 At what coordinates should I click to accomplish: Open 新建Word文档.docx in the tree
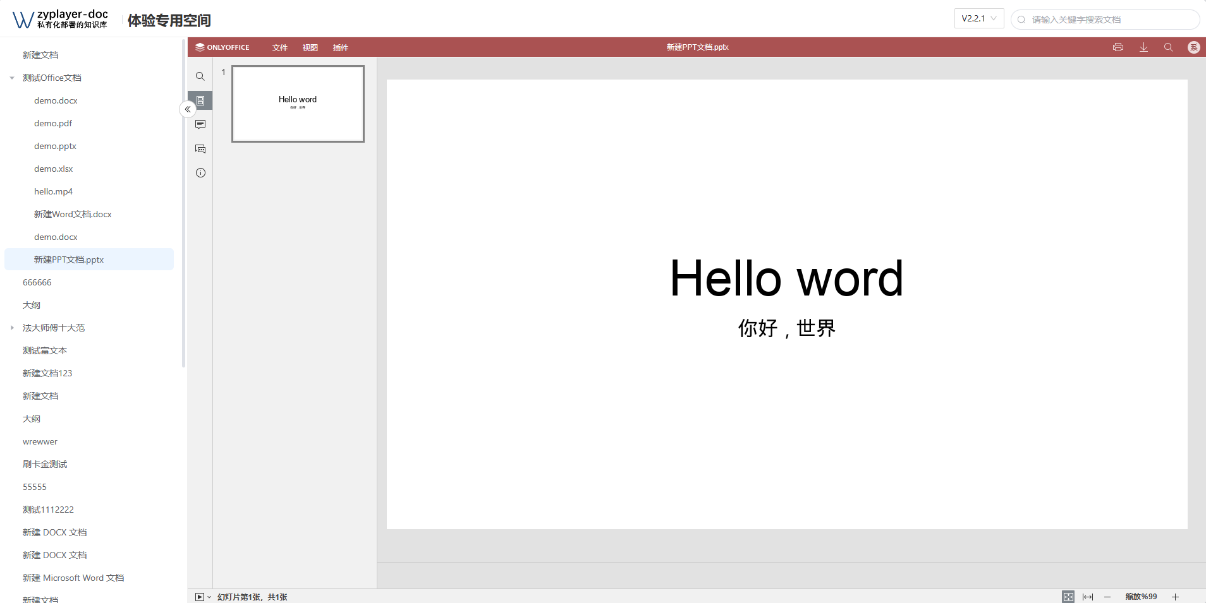[73, 214]
